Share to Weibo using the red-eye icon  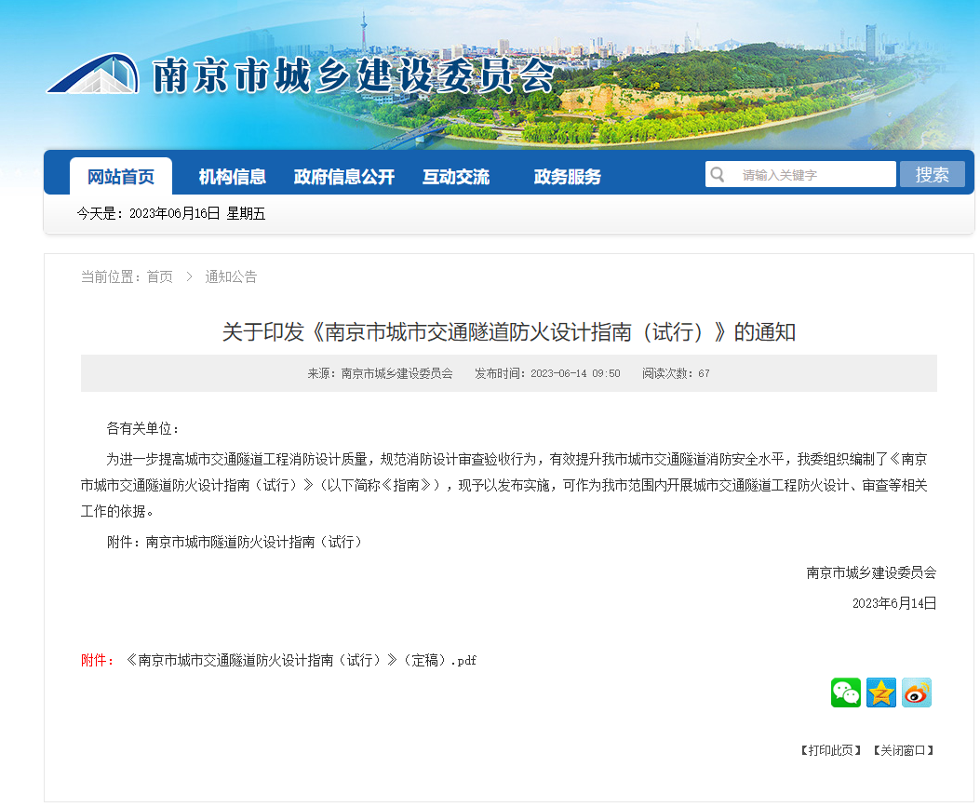point(917,693)
